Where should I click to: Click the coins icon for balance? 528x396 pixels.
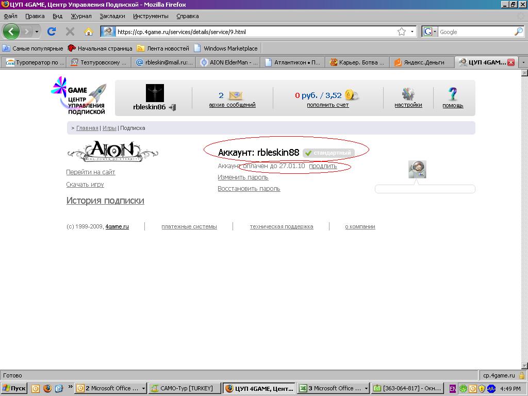tap(351, 95)
